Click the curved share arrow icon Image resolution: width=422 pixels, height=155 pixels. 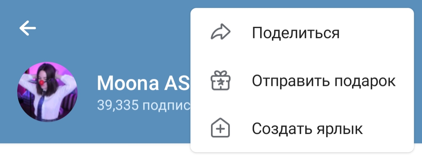coord(220,32)
